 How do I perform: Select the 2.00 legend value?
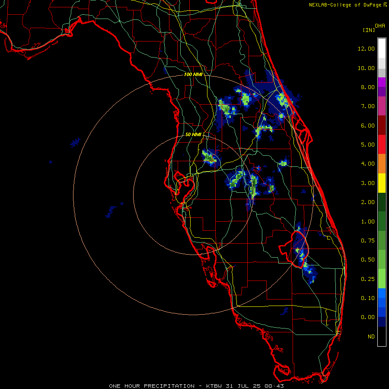[368, 202]
